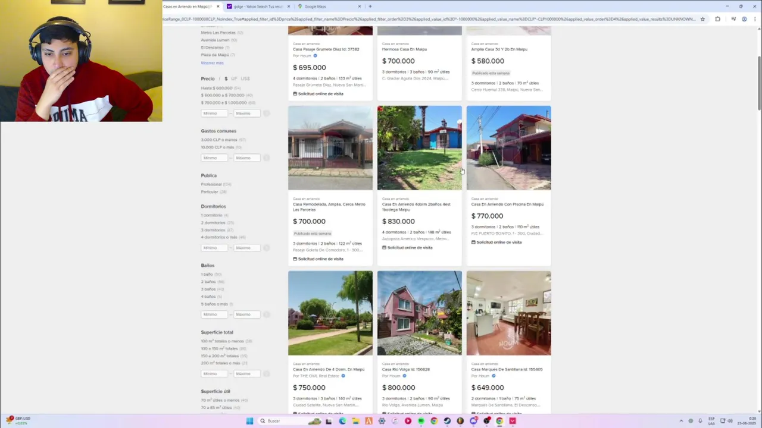Apply the Precio min-max range arrow button

click(267, 113)
